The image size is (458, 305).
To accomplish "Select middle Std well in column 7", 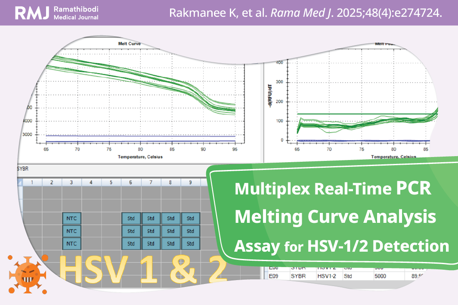I will tap(151, 231).
